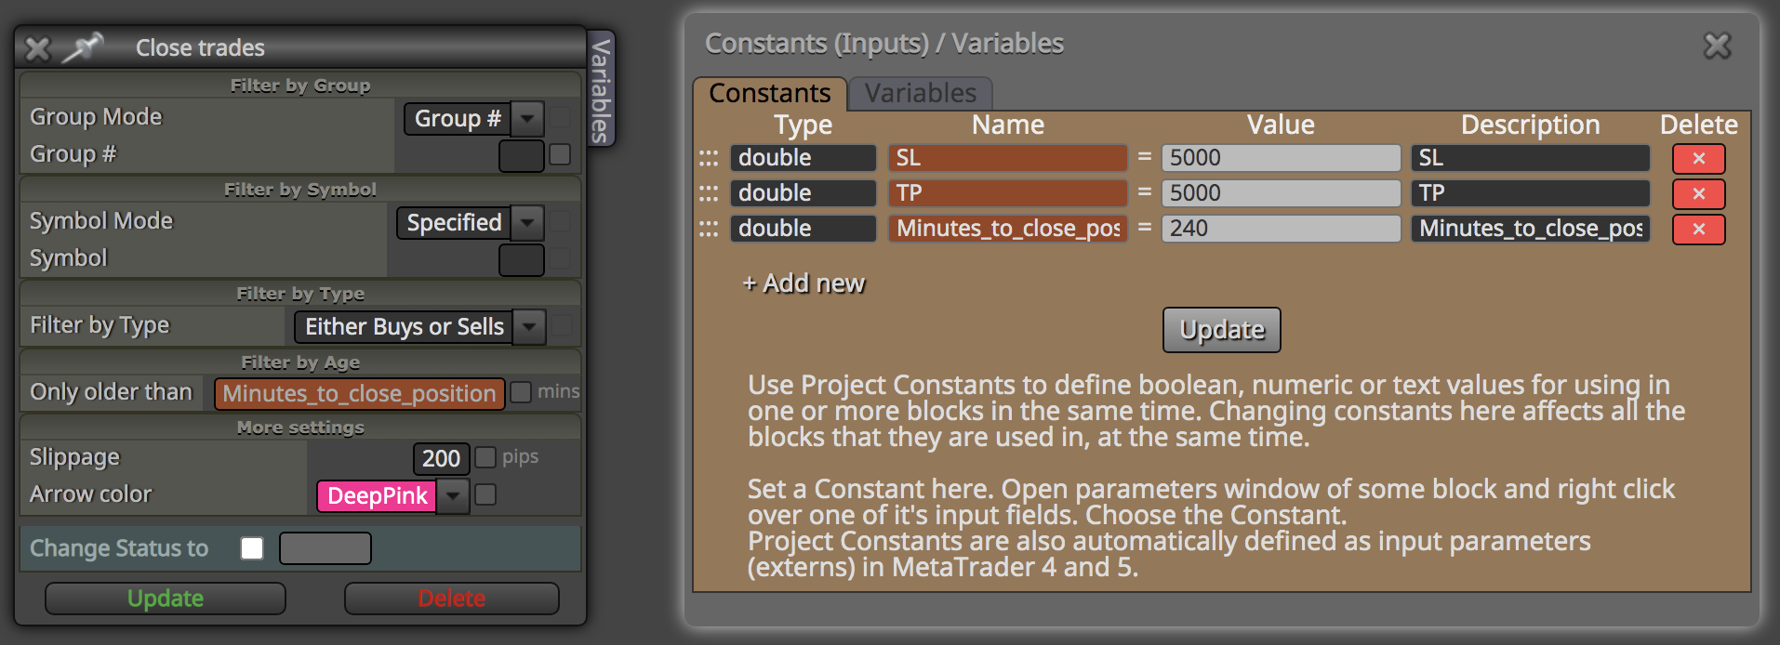Image resolution: width=1780 pixels, height=645 pixels.
Task: Grab drag handle of Minutes_to_close_pos row
Action: 709,230
